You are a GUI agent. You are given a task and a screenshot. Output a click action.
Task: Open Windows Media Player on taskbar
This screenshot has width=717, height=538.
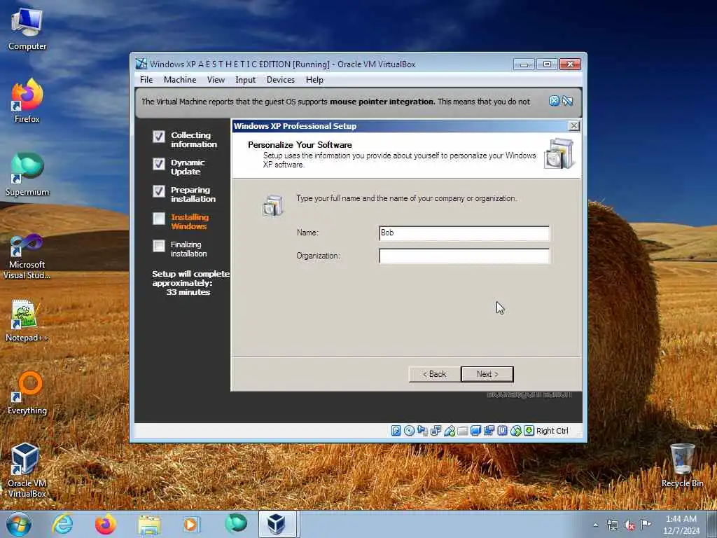click(191, 524)
